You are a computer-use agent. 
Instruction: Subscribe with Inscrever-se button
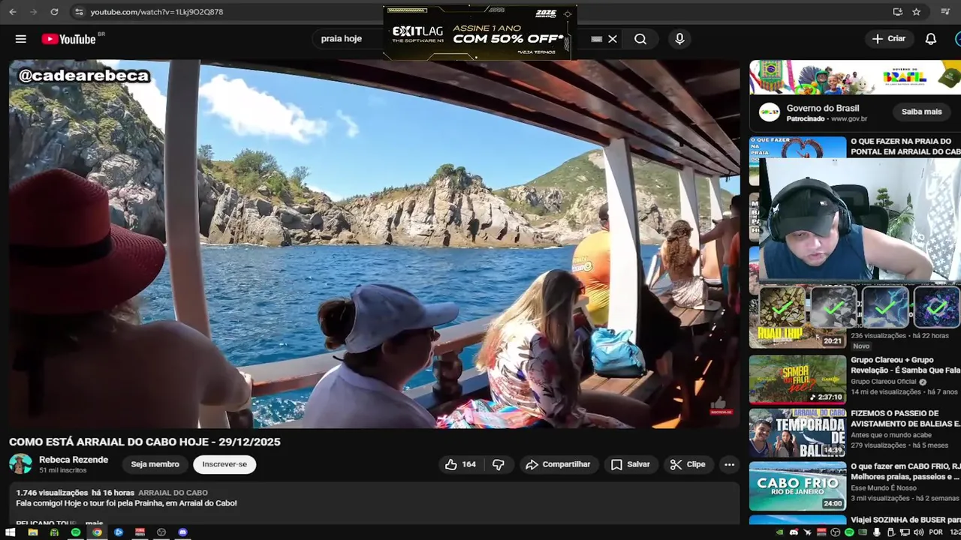(x=224, y=464)
